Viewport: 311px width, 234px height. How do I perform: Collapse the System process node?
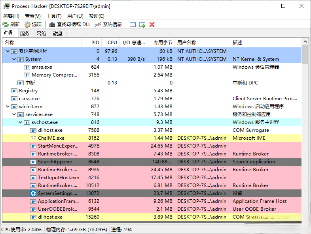14,59
